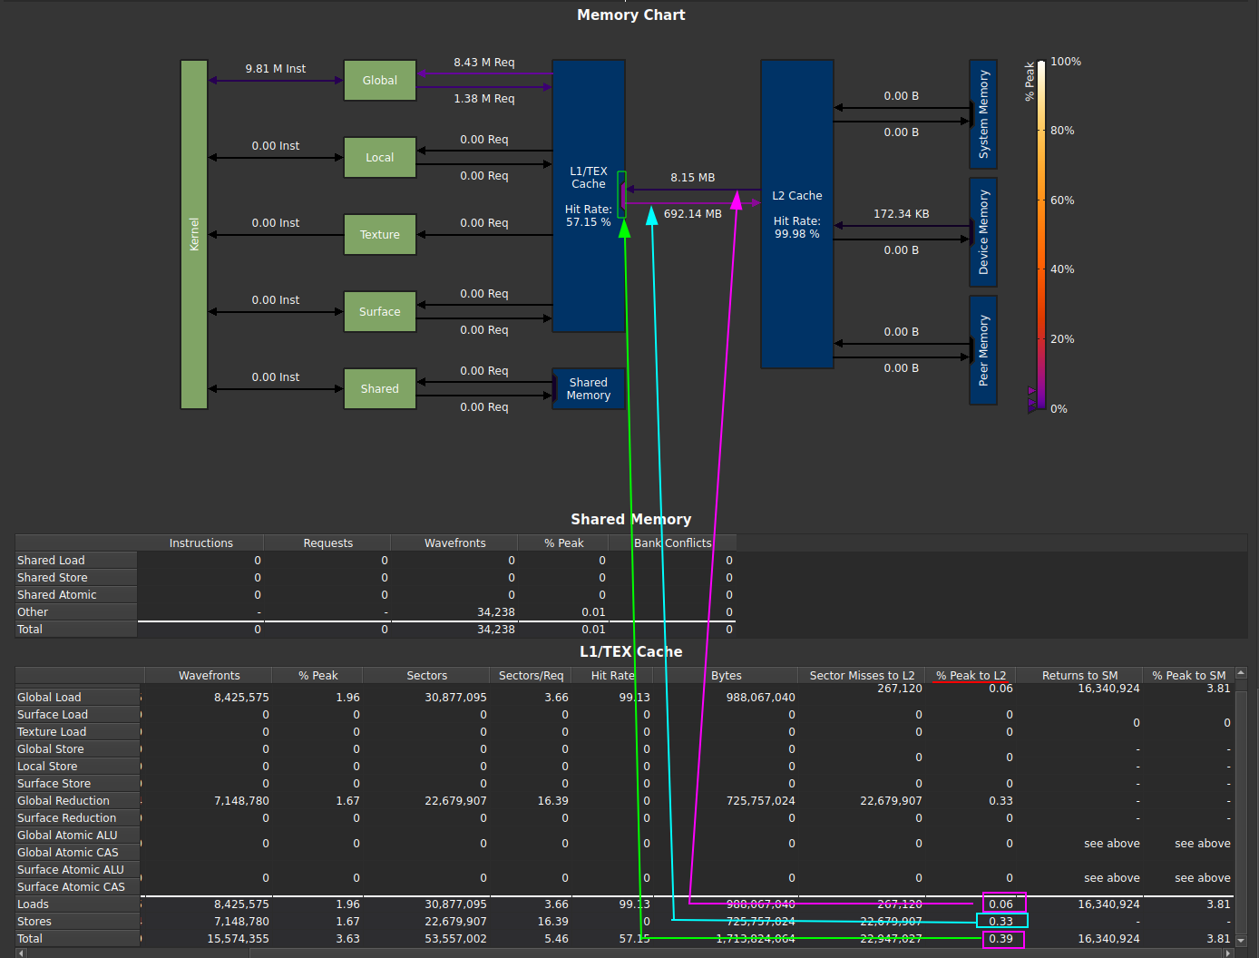The height and width of the screenshot is (958, 1259).
Task: Click the Texture block in chart
Action: click(379, 235)
